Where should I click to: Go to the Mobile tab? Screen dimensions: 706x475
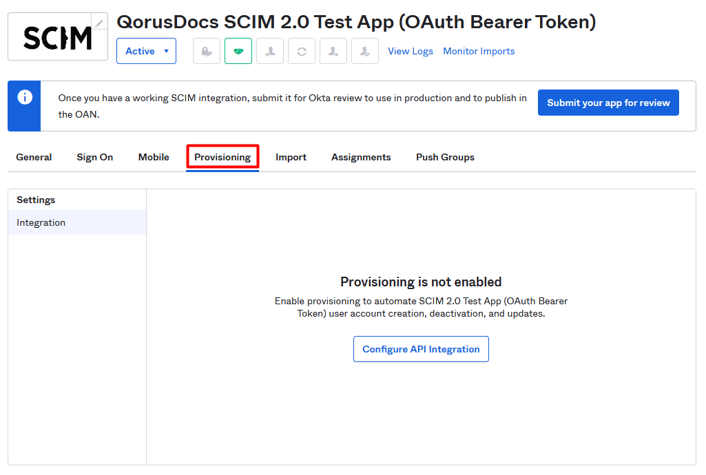154,158
